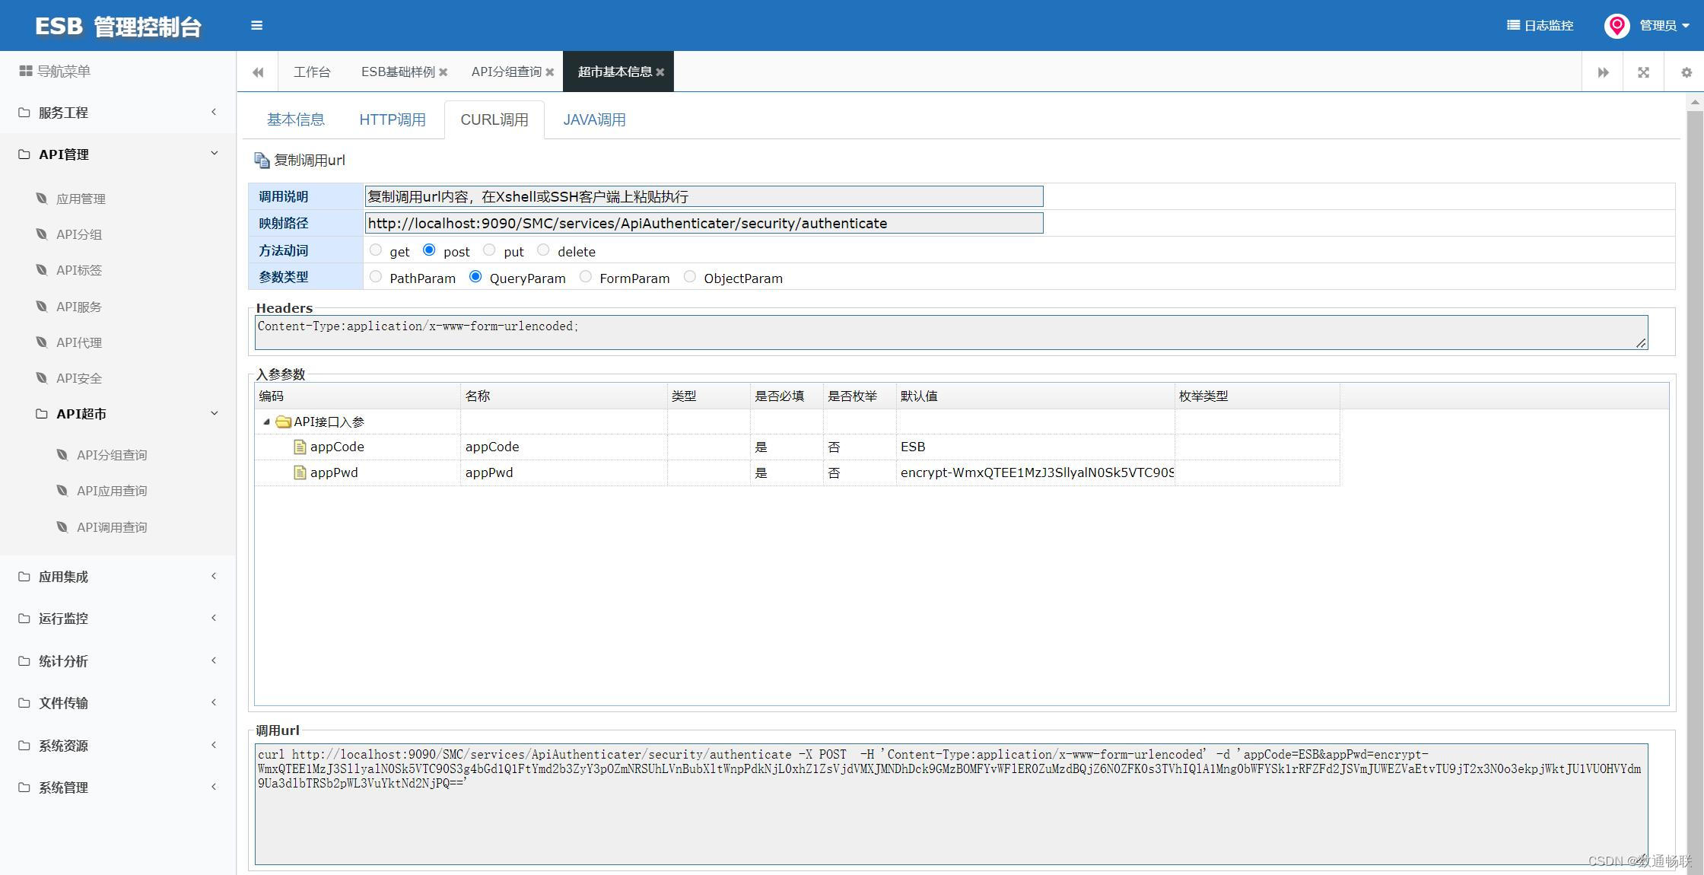Click the copy call url icon
Viewport: 1704px width, 875px height.
pyautogui.click(x=262, y=161)
